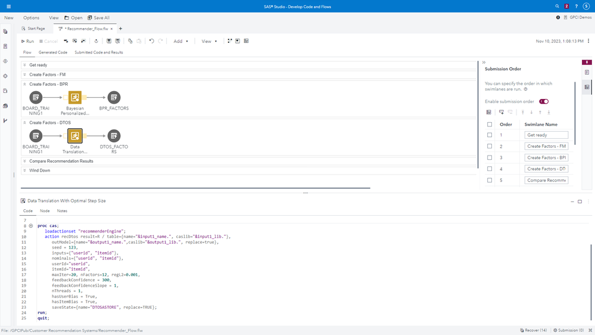Click the Create Factors - FM name field

(x=546, y=146)
